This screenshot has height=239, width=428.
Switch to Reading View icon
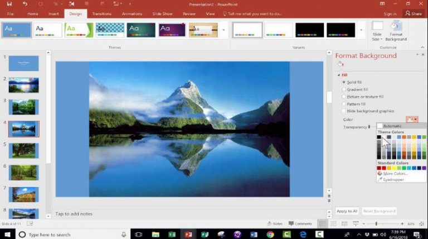point(344,224)
